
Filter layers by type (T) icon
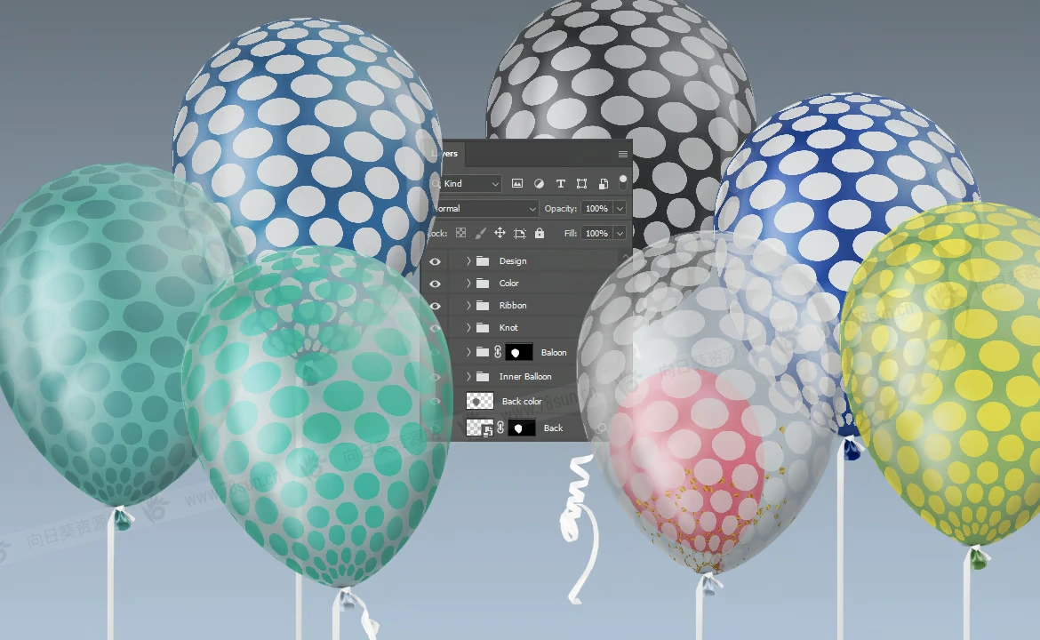560,184
